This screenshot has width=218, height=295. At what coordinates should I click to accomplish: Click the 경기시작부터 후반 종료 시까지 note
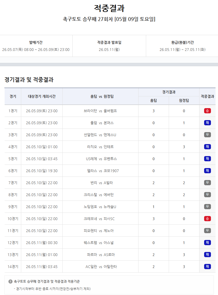click(52, 289)
